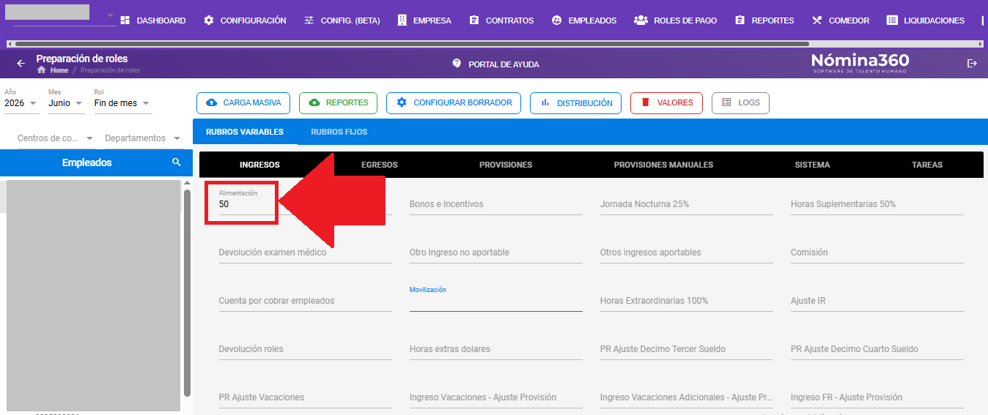Expand the Centros de costo dropdown
This screenshot has height=415, width=988.
[x=56, y=138]
